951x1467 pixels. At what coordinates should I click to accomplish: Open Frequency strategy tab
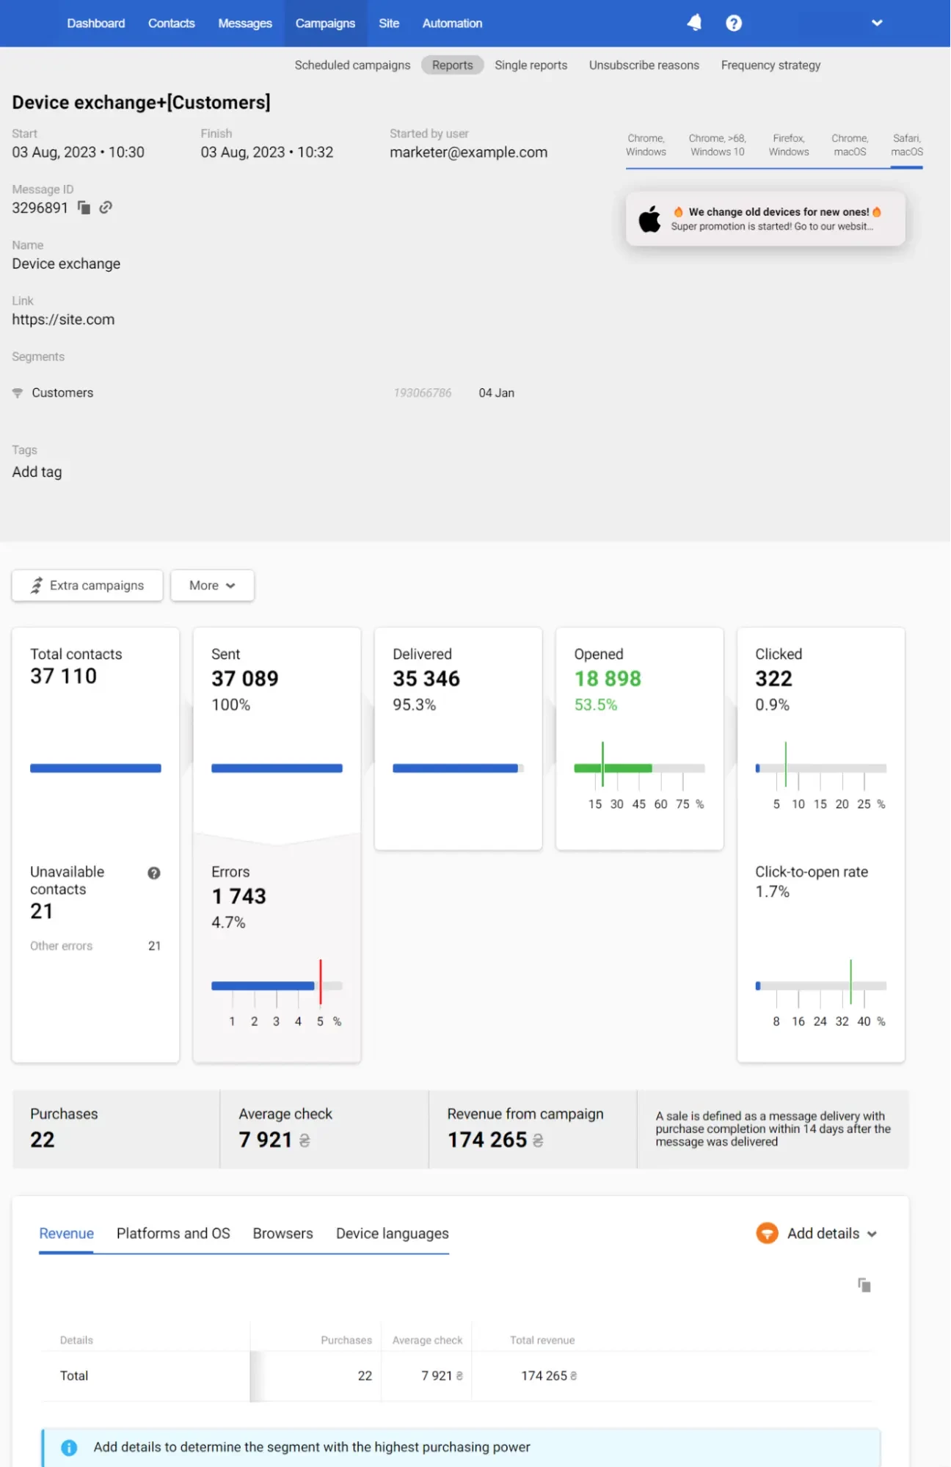tap(770, 65)
